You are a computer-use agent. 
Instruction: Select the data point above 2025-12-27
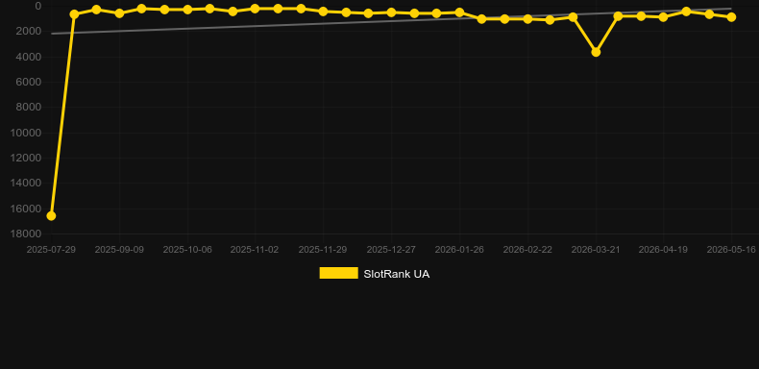pos(391,12)
